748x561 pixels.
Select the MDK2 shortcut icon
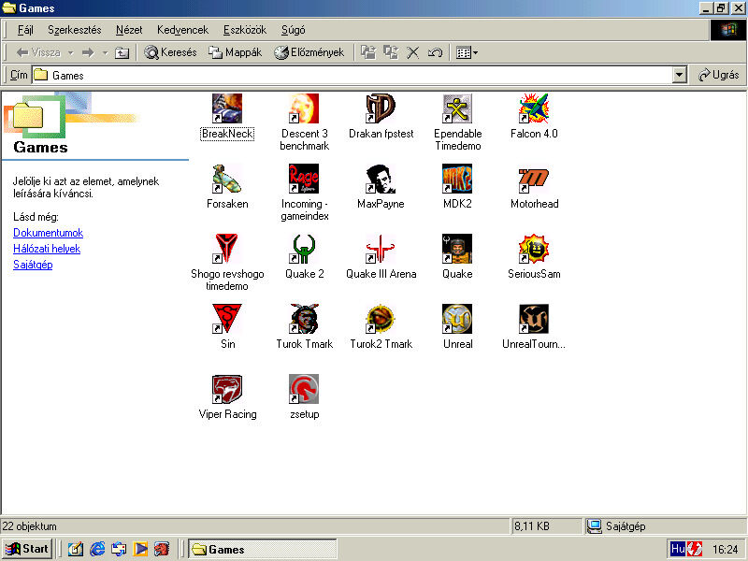click(x=457, y=179)
